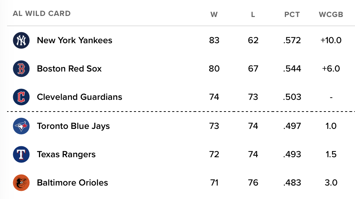The height and width of the screenshot is (199, 355).
Task: Click the Boston Red Sox logo
Action: (x=21, y=69)
